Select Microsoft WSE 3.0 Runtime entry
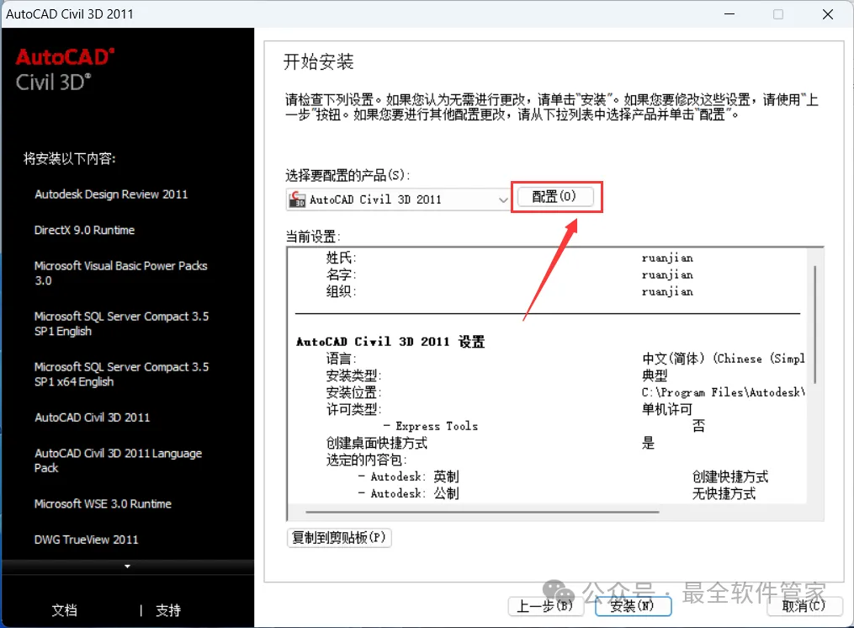This screenshot has height=628, width=854. point(103,503)
